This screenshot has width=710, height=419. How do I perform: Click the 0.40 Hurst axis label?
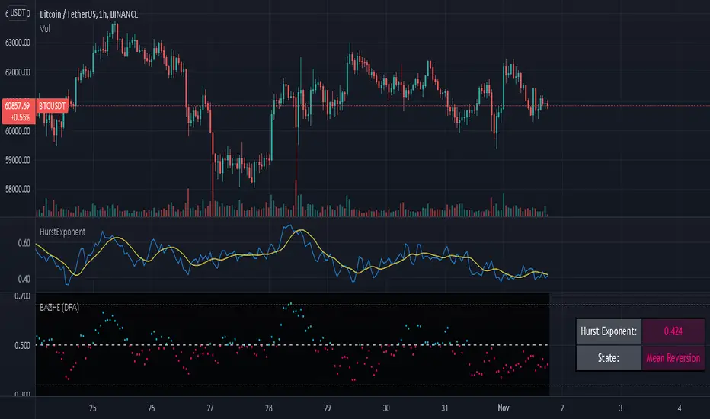(24, 279)
